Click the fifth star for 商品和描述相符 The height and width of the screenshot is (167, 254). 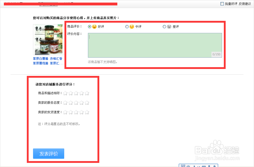(x=87, y=93)
